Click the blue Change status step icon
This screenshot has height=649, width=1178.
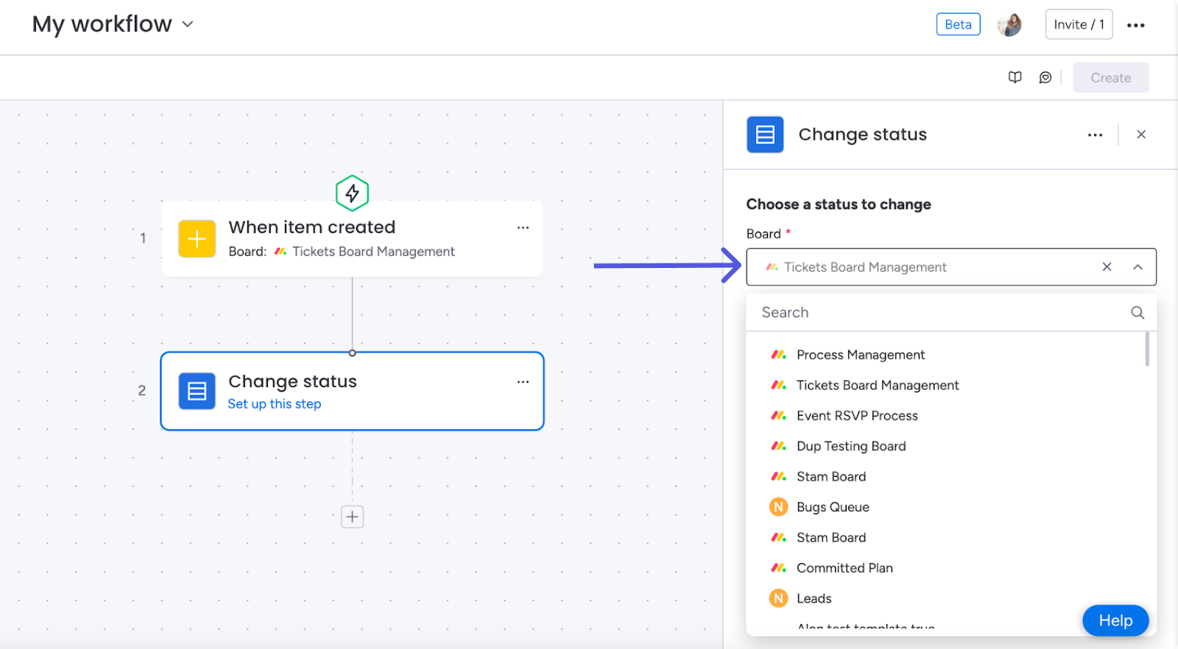[x=197, y=391]
